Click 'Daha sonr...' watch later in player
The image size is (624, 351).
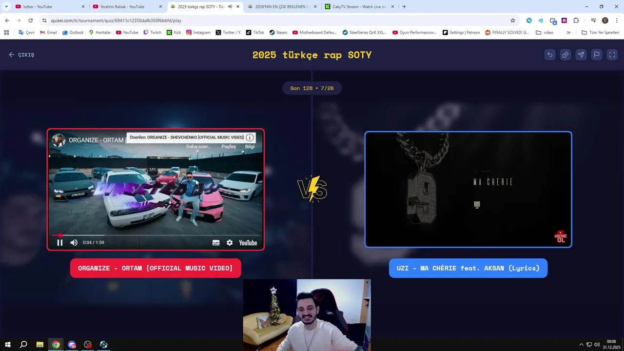click(x=198, y=146)
